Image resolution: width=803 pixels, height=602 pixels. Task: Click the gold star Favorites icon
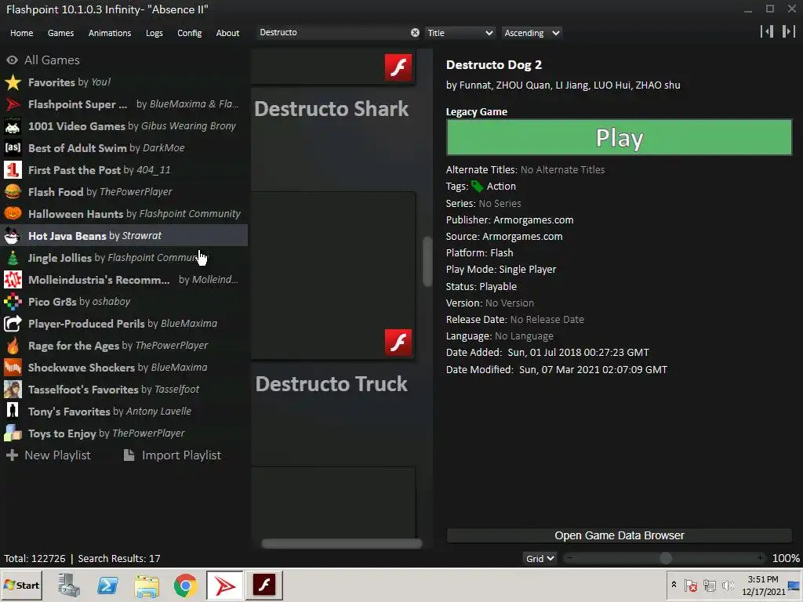(x=13, y=82)
